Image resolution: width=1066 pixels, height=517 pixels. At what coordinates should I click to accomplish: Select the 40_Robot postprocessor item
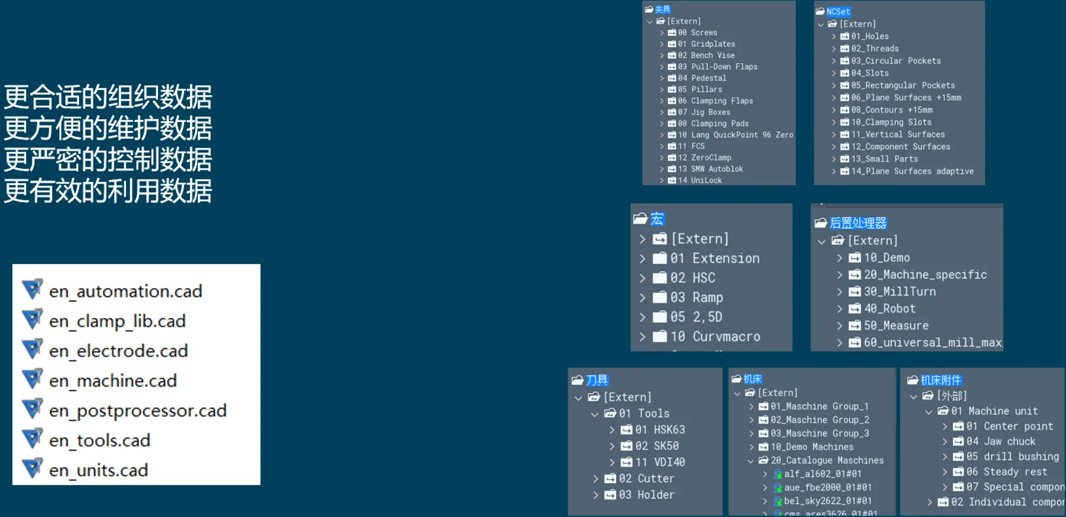[x=890, y=309]
